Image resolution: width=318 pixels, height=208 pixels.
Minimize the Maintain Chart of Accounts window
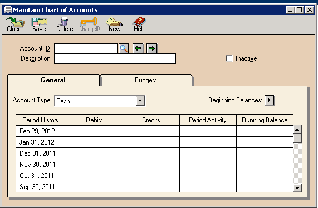[x=290, y=9]
